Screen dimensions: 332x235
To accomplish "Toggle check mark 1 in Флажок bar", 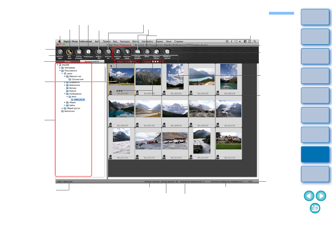I will tap(126, 61).
